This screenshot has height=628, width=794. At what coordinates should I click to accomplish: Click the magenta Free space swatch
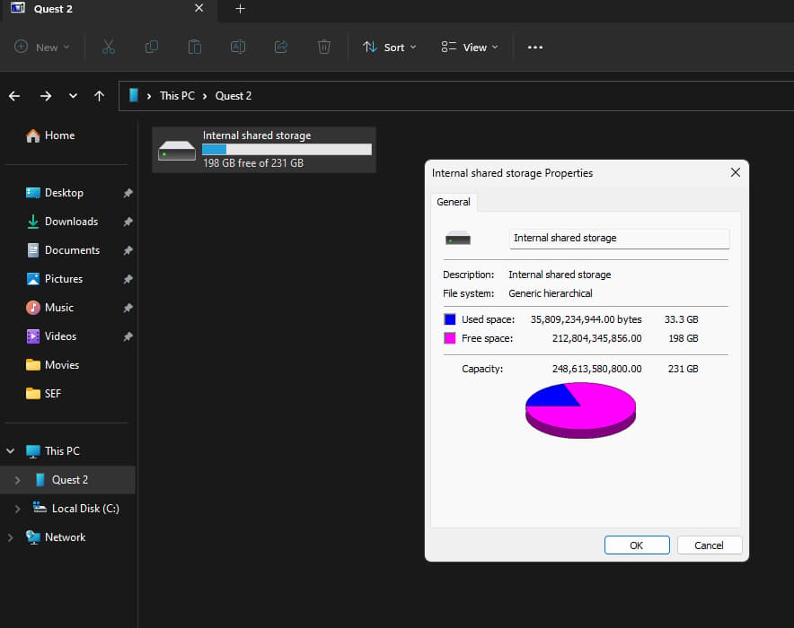coord(450,338)
